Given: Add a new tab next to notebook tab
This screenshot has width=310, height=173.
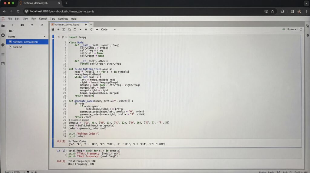Looking at the screenshot, I should [x=91, y=24].
